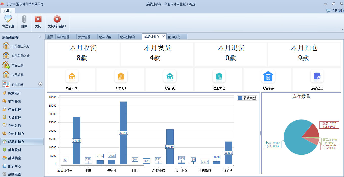
Task: Open the 成品库存 dashboard icon
Action: coord(268,76)
